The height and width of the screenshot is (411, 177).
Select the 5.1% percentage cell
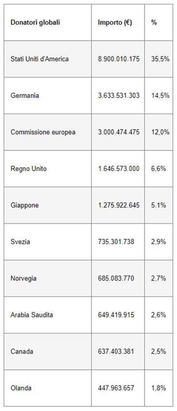159,205
